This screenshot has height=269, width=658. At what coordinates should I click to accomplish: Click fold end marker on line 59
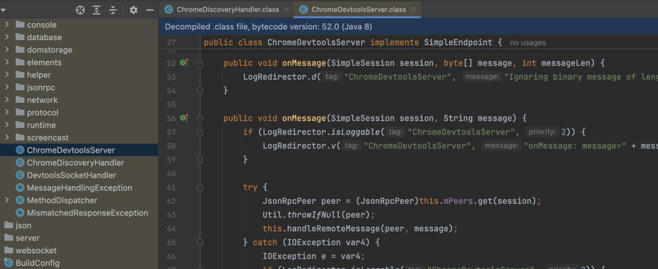[x=200, y=159]
